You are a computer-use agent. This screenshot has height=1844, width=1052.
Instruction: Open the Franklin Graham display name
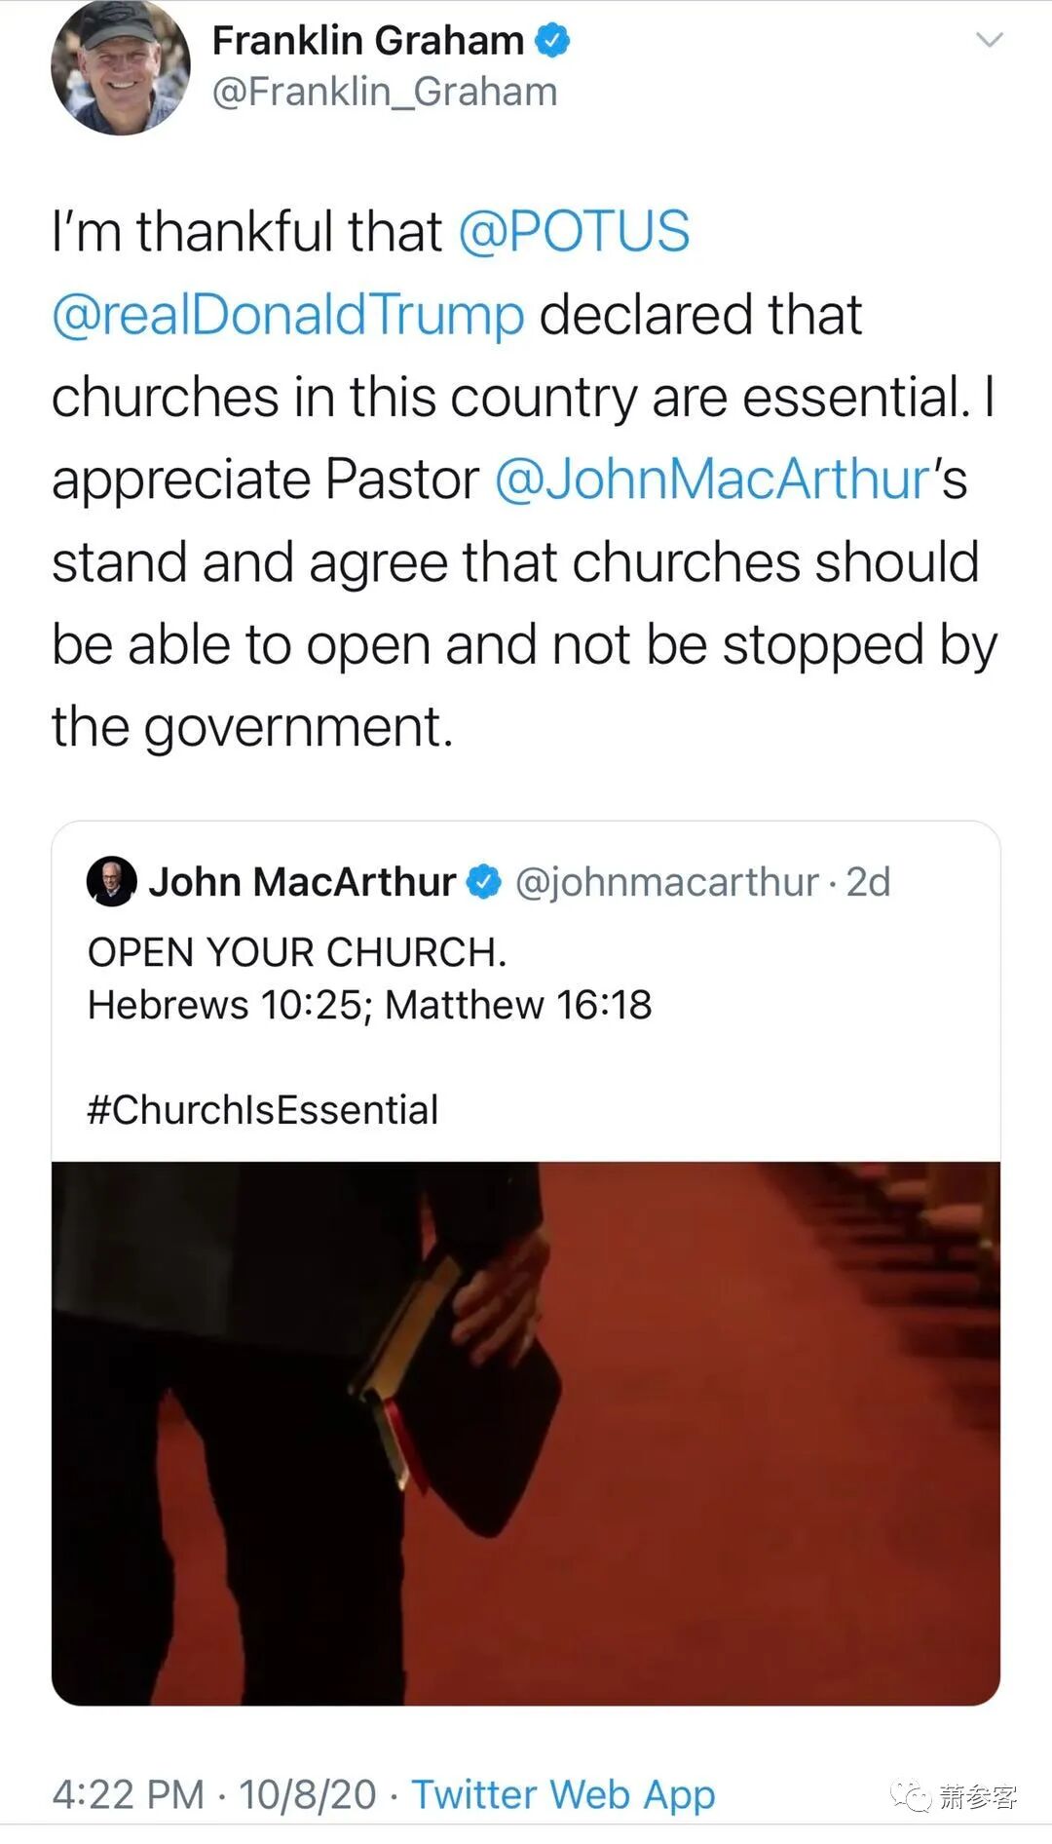coord(368,41)
